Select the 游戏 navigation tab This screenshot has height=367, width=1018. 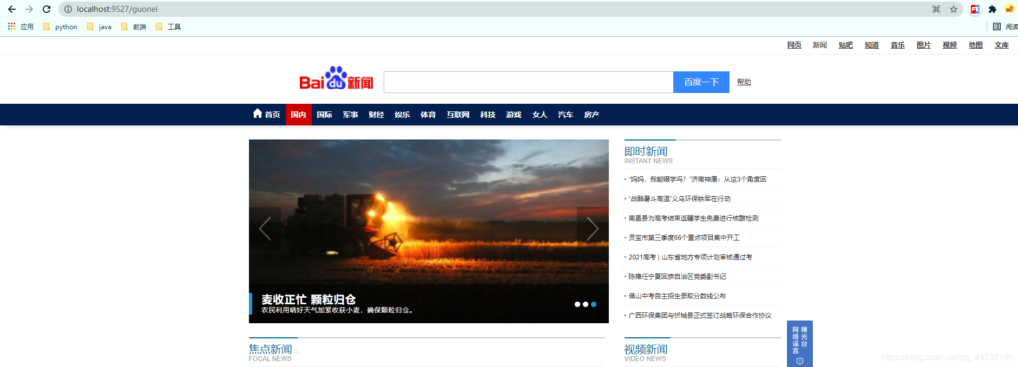click(514, 115)
